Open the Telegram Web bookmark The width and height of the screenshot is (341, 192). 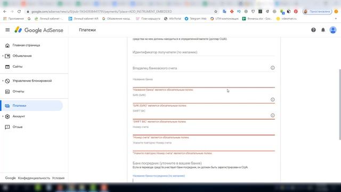pos(196,19)
